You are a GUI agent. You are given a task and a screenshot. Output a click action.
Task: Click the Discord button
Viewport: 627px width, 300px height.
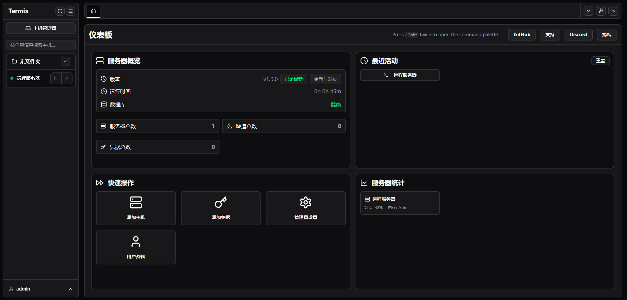tap(578, 35)
